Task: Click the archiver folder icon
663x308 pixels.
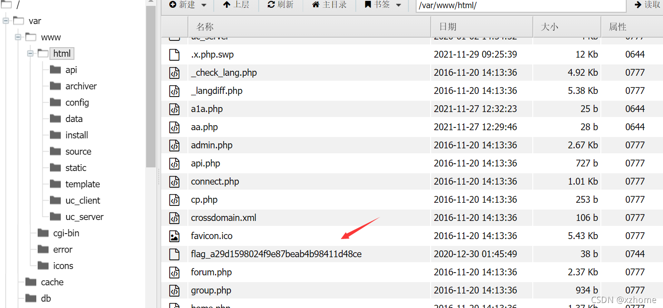Action: (x=55, y=86)
